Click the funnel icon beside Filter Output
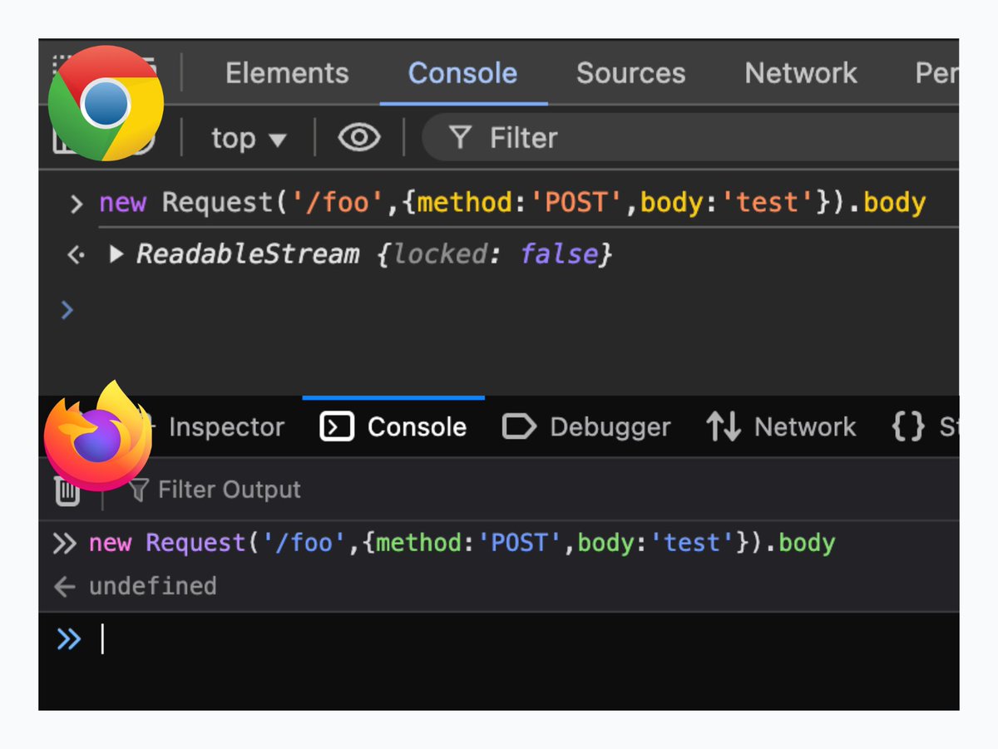The image size is (998, 749). coord(140,490)
